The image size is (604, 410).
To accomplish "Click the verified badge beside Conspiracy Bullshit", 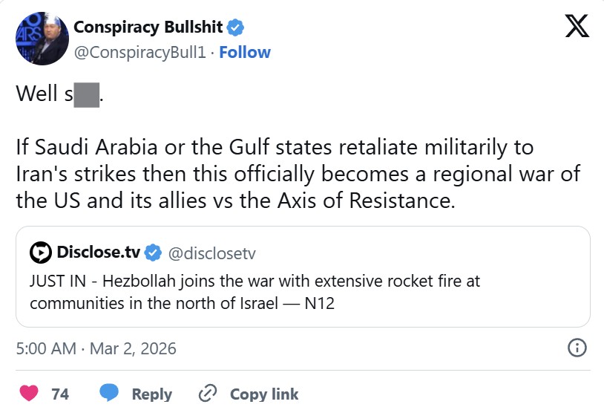I will [x=236, y=28].
